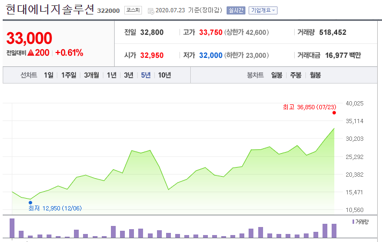382x242 pixels.
Task: Click the 실시간 button
Action: tap(236, 11)
